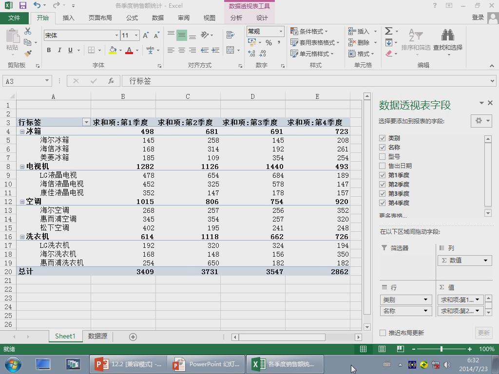Viewport: 499px width, 374px height.
Task: Click the Align Text Left icon
Action: [171, 50]
